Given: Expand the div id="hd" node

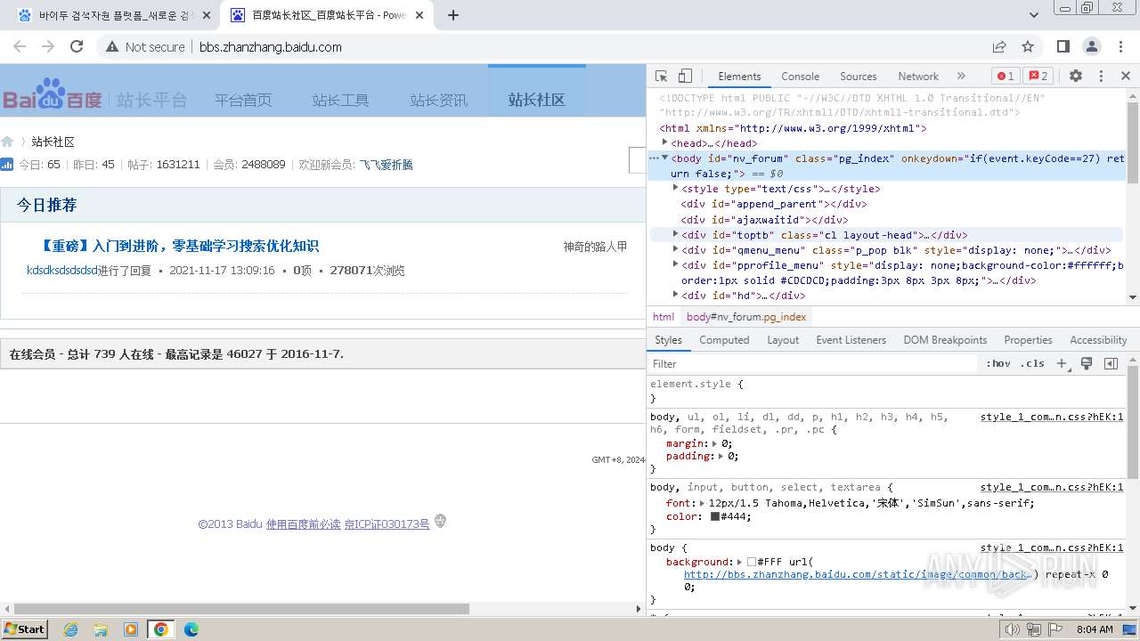Looking at the screenshot, I should click(675, 295).
